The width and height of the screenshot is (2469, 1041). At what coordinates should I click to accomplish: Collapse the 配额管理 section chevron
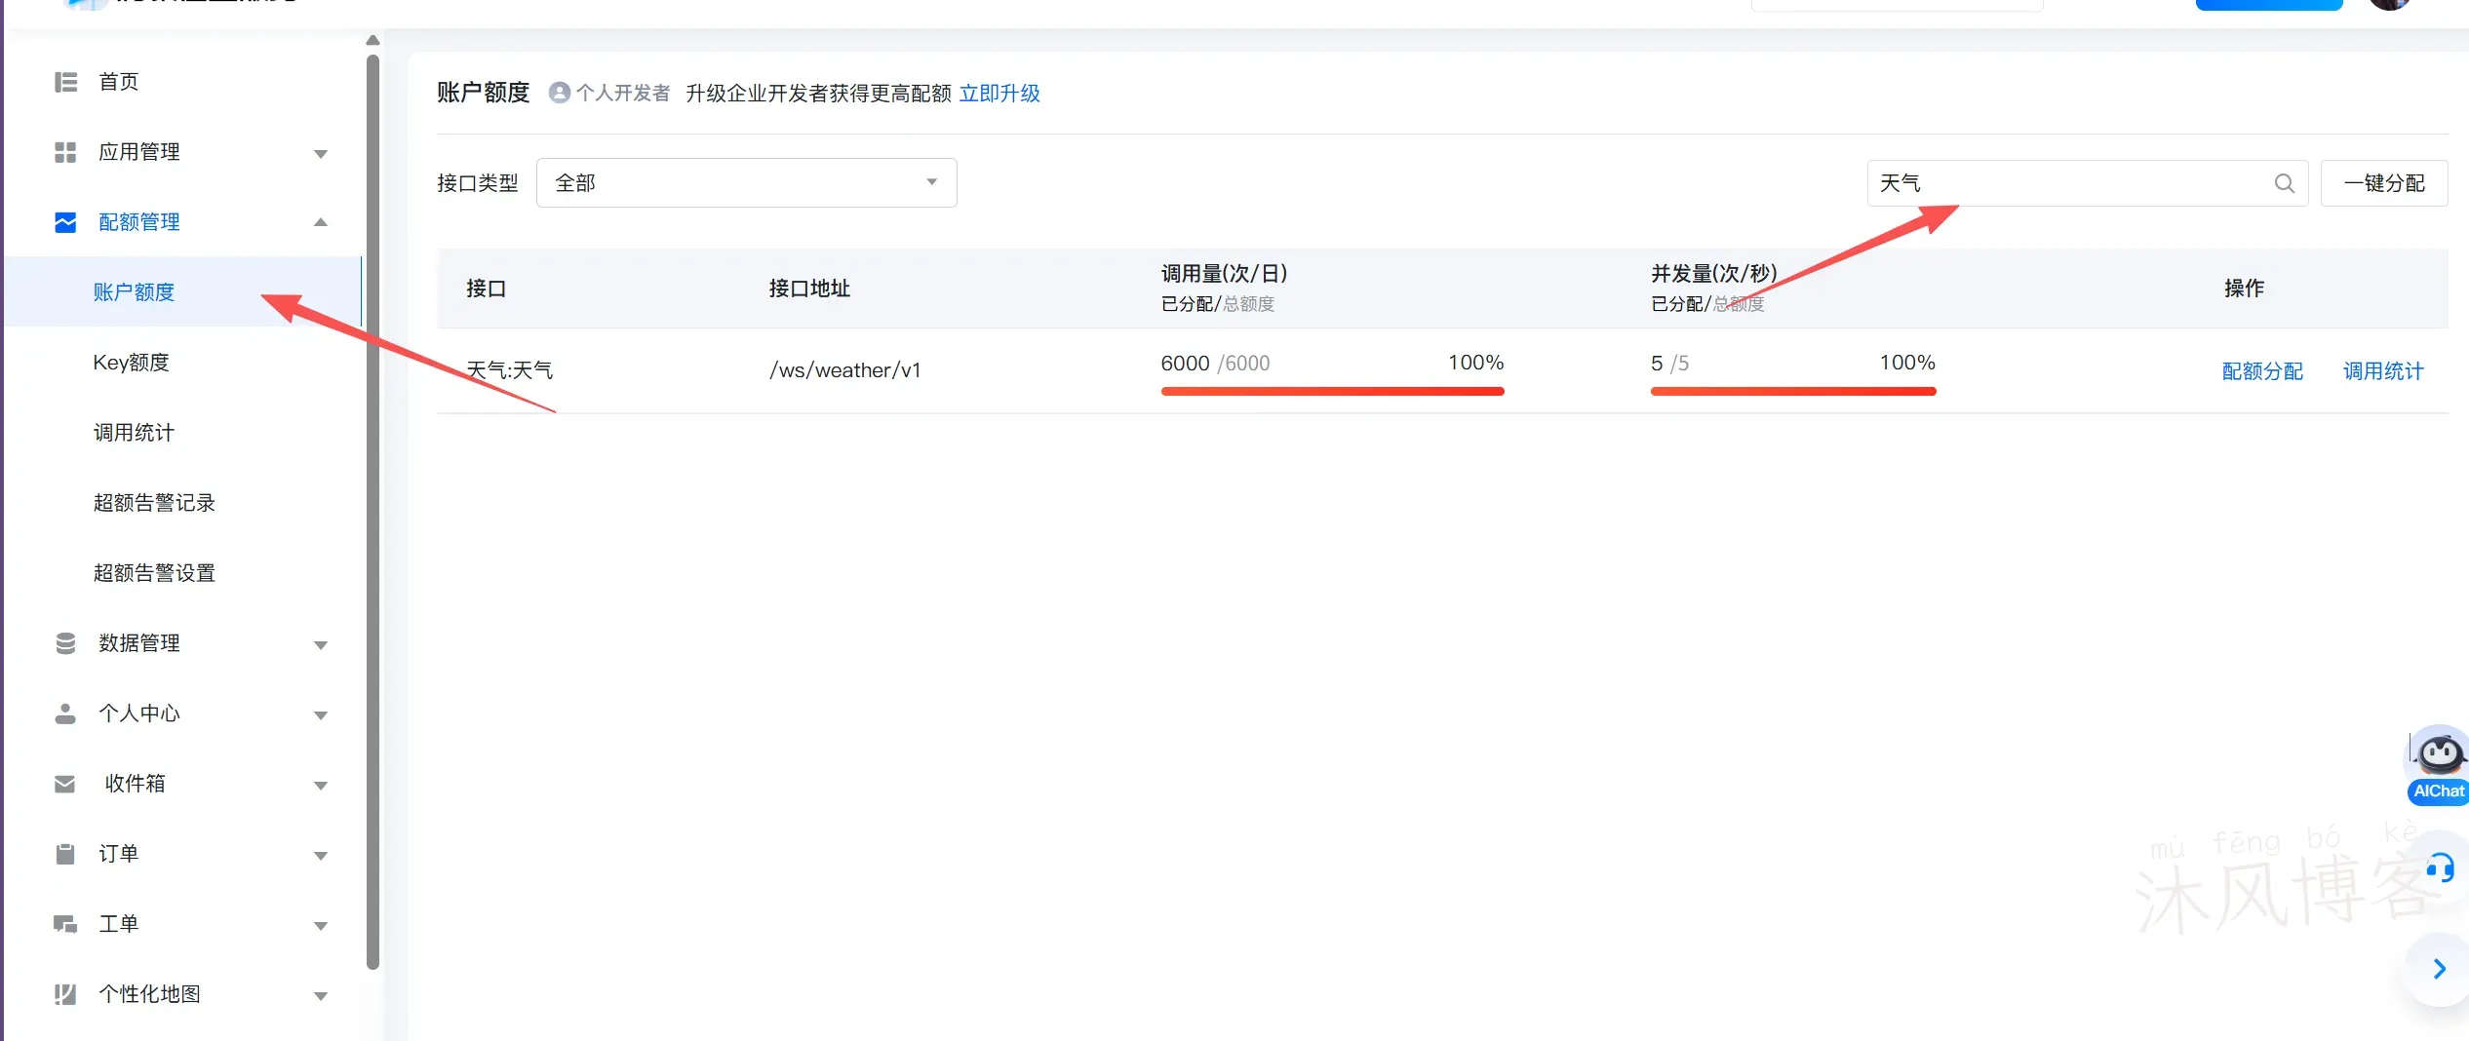[x=320, y=222]
